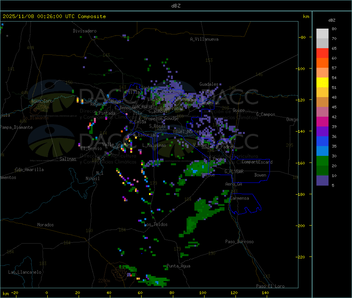Click the 'Punta_Agua' map label
Image resolution: width=352 pixels, height=298 pixels.
click(178, 266)
